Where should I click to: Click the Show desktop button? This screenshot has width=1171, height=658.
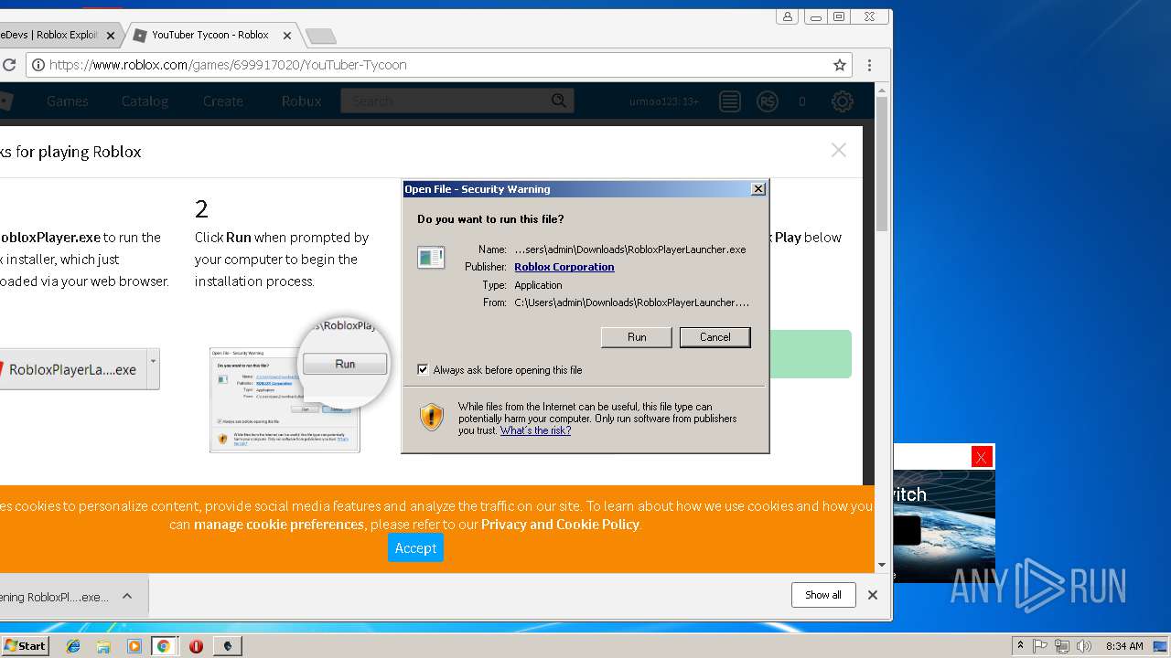tap(1161, 646)
